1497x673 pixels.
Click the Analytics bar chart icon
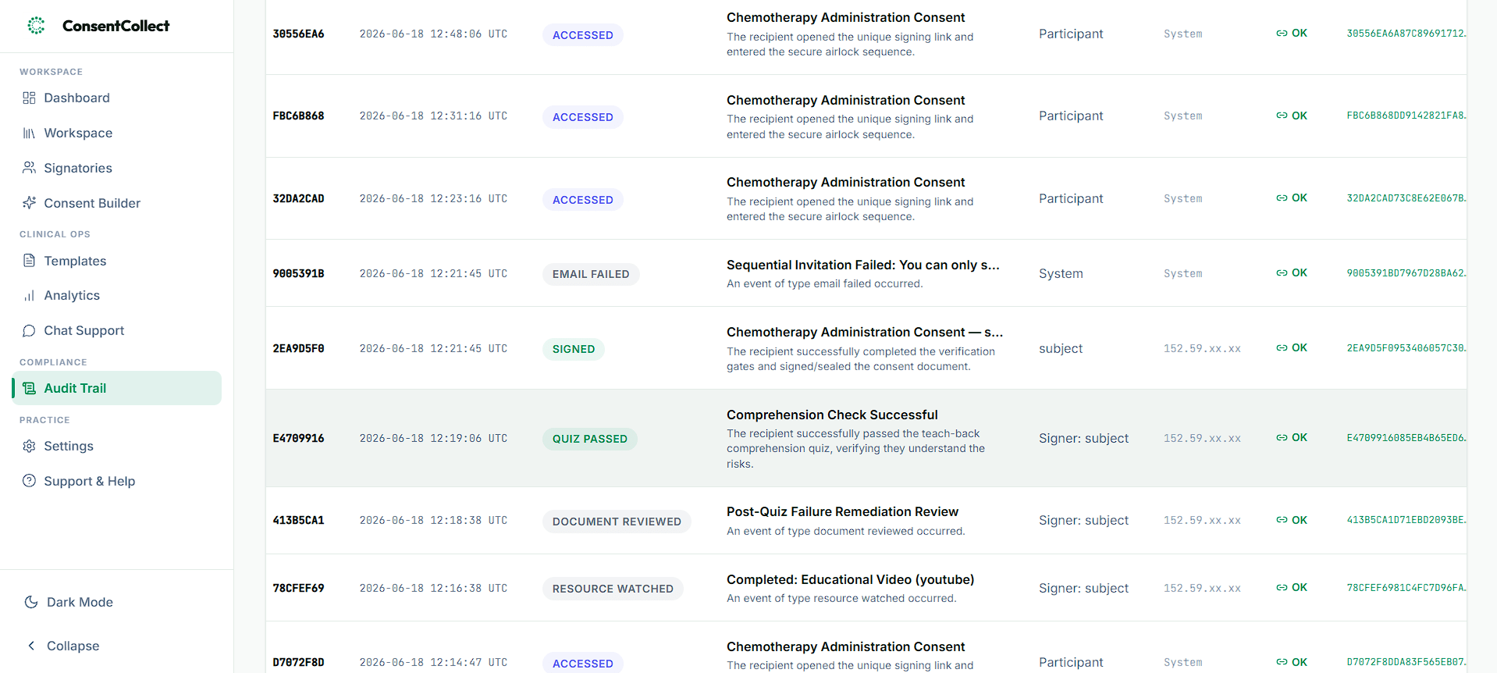click(29, 295)
